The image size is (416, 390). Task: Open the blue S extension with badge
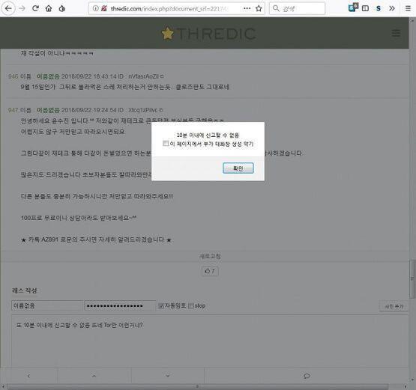tap(353, 7)
